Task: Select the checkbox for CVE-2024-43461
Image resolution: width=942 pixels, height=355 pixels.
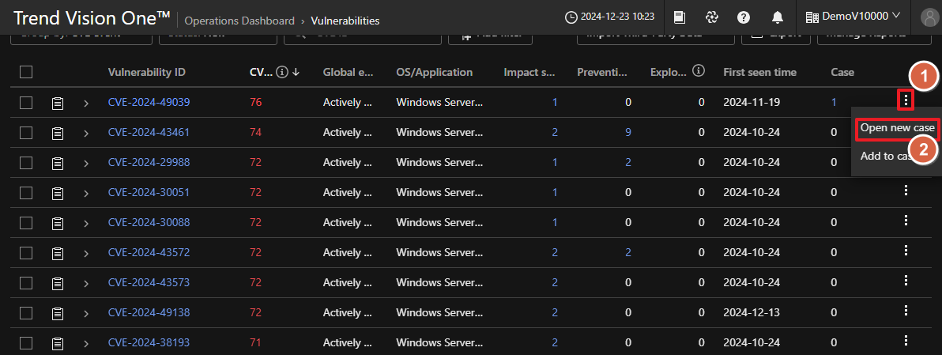Action: pos(26,133)
